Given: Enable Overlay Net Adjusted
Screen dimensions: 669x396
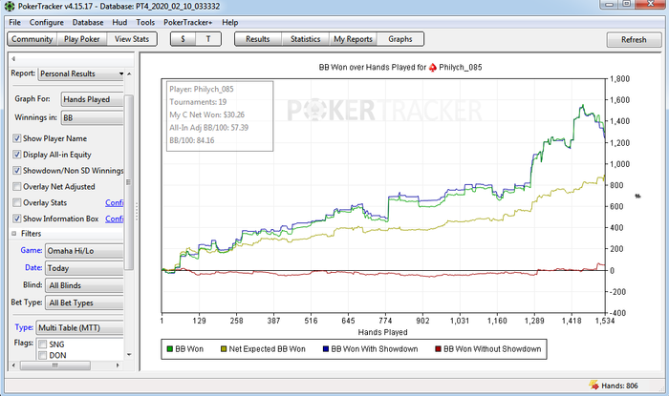Looking at the screenshot, I should (x=17, y=186).
